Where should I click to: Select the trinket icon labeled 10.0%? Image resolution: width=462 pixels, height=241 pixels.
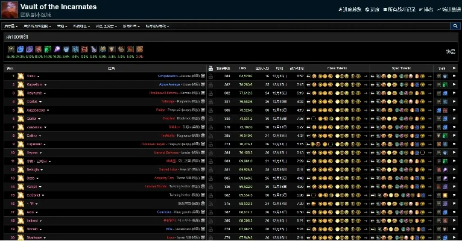pos(57,49)
